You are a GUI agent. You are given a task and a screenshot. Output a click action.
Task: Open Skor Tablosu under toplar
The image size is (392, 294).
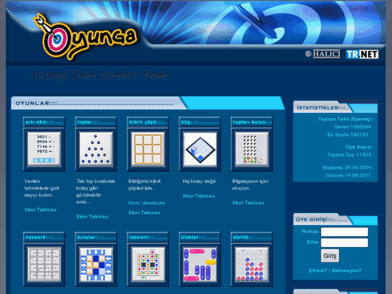click(x=93, y=217)
